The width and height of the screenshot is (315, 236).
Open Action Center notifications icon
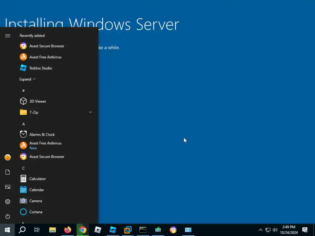tap(305, 230)
